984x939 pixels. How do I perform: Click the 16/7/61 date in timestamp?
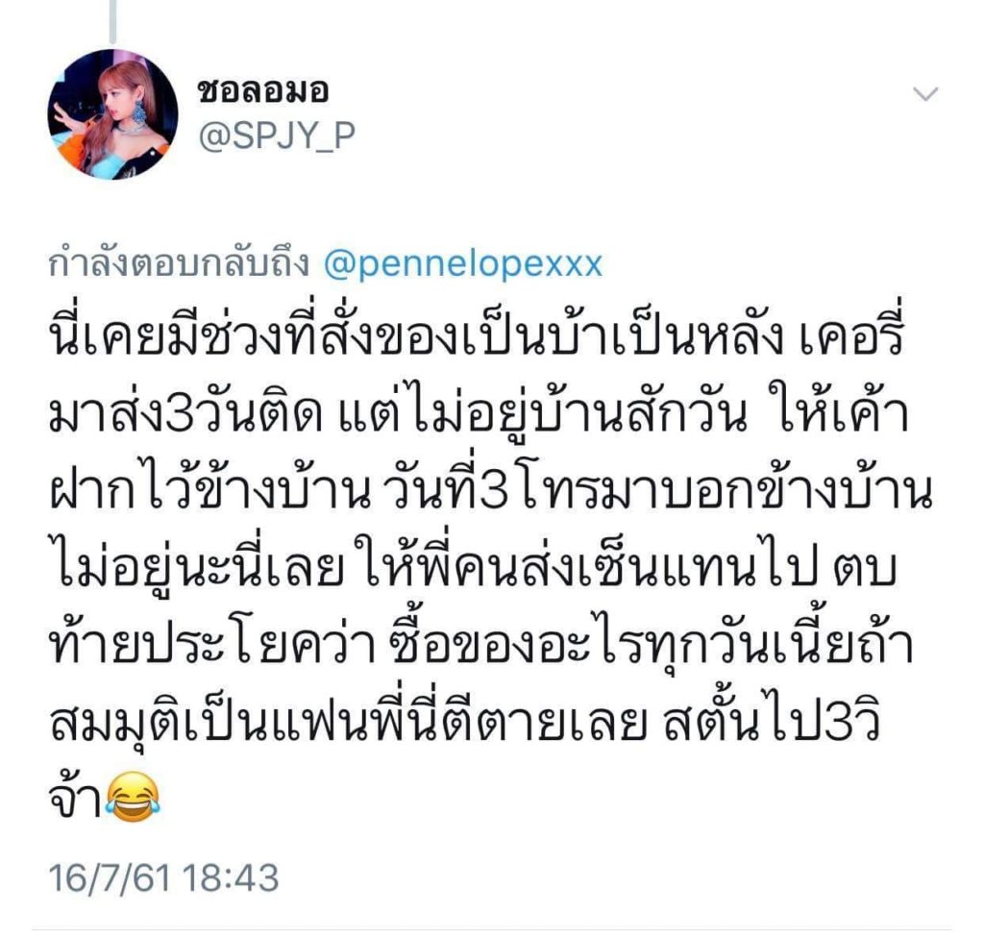[x=110, y=877]
